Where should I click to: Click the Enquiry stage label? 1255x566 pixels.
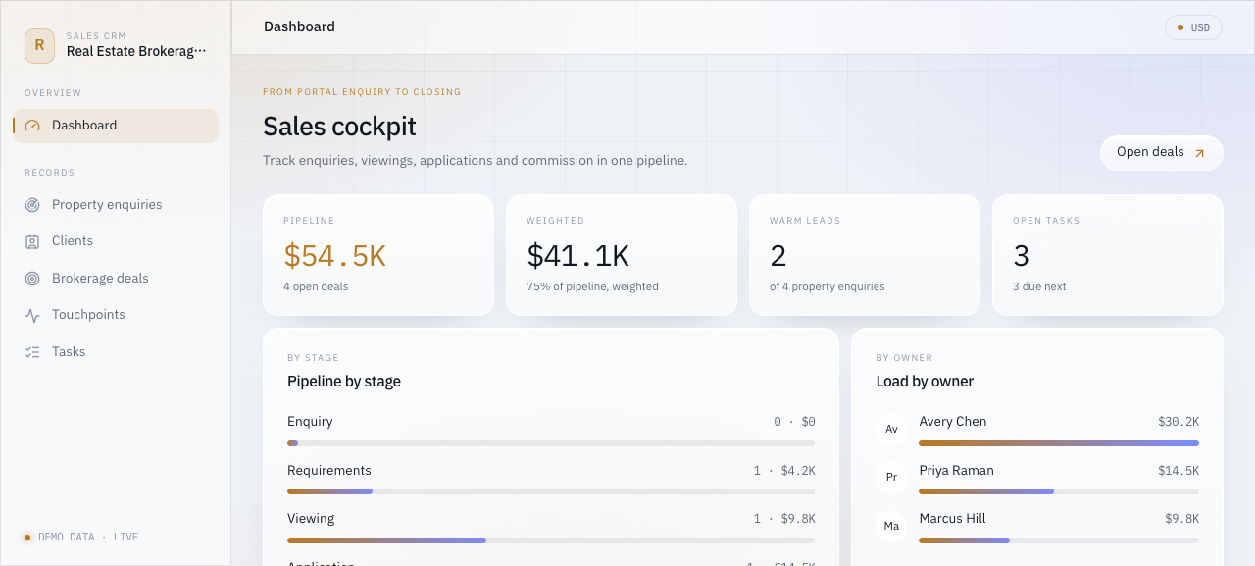(310, 422)
